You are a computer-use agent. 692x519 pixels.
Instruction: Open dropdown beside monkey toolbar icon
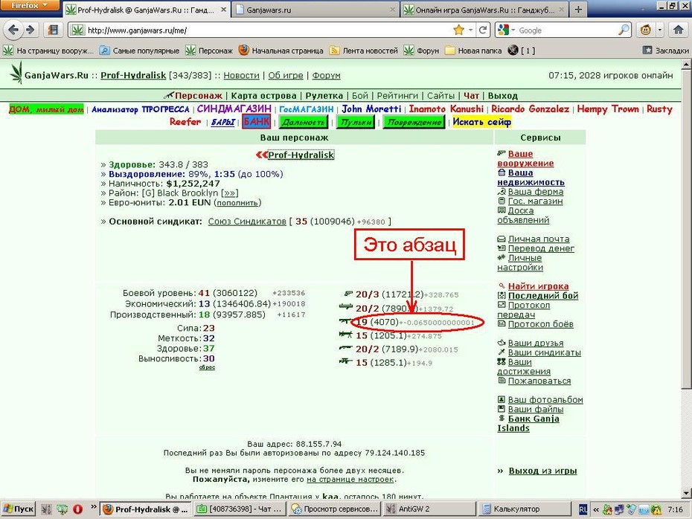[x=659, y=30]
